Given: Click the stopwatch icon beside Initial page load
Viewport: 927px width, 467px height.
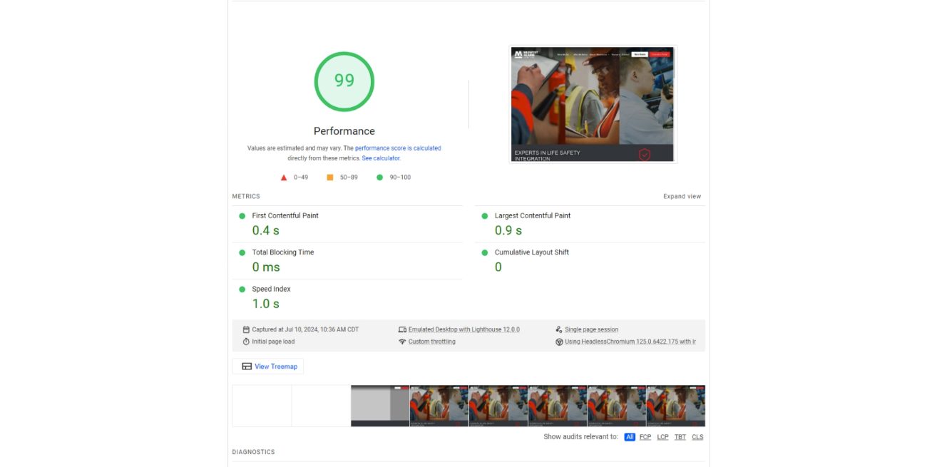Looking at the screenshot, I should pos(246,342).
